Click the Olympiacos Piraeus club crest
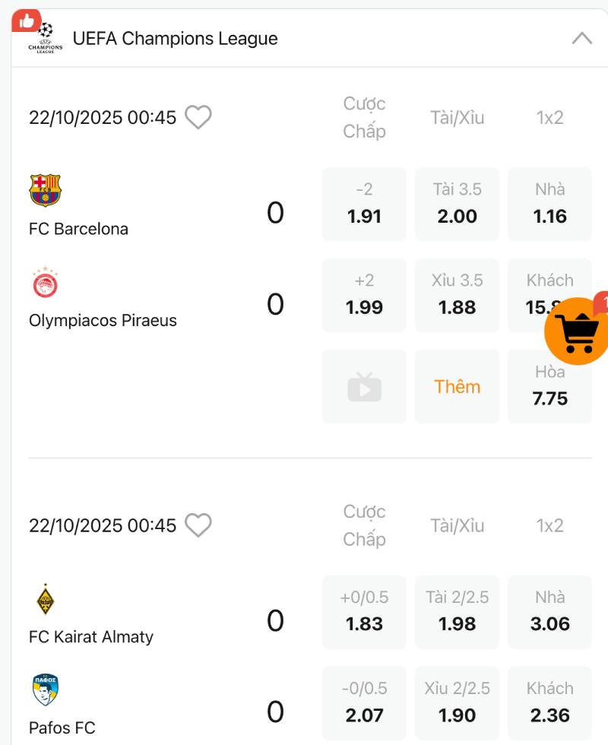Screen dimensions: 608x745 [45, 283]
